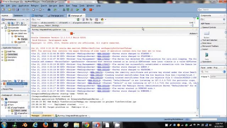Image resolution: width=227 pixels, height=128 pixels.
Task: Expand the Menus and Toolbars section
Action: tap(201, 46)
